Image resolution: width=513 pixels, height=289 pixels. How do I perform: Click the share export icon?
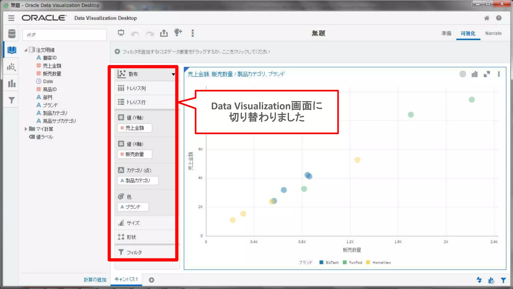164,33
